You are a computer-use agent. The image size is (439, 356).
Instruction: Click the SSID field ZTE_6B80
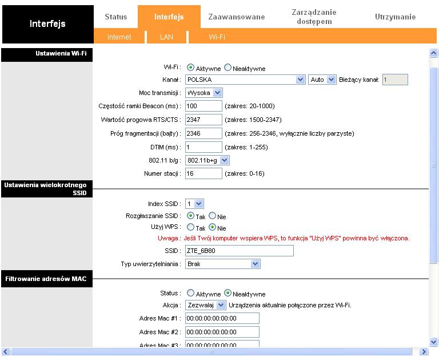240,251
